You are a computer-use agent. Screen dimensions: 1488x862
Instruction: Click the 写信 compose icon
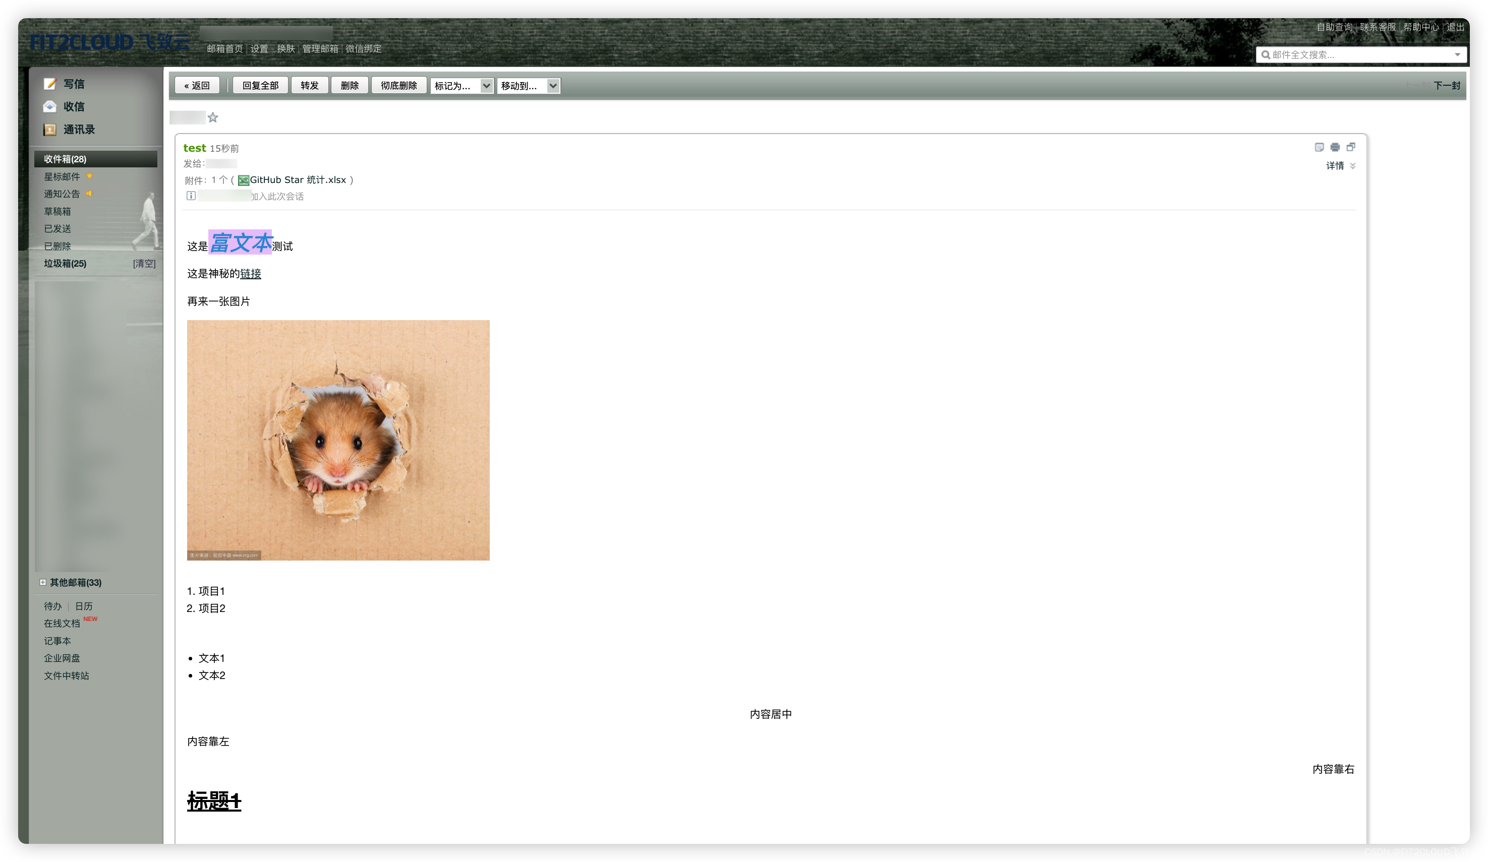pos(50,84)
